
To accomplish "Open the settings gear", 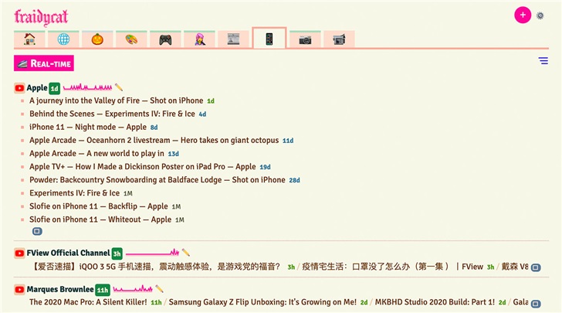I will coord(540,15).
